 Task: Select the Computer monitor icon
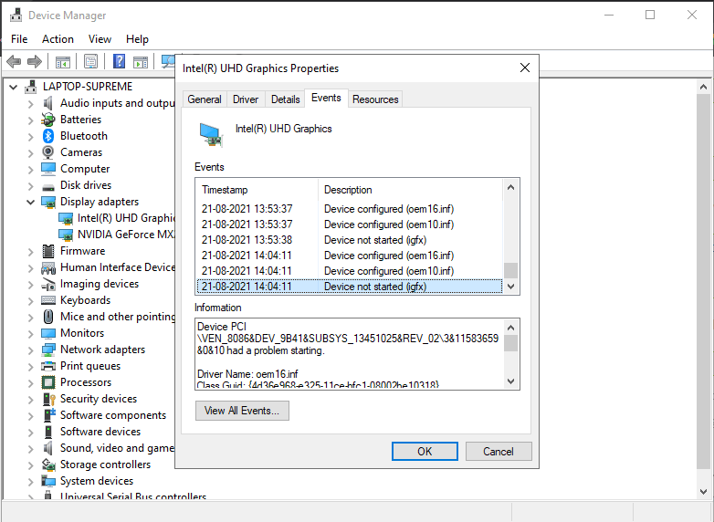[48, 169]
